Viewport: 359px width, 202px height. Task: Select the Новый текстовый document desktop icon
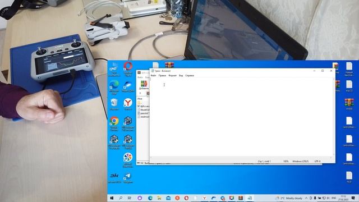click(349, 69)
